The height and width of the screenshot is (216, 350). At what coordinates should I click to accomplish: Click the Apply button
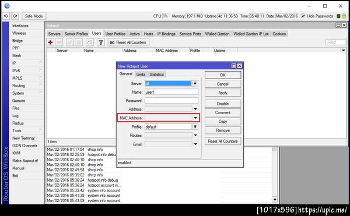coord(223,93)
